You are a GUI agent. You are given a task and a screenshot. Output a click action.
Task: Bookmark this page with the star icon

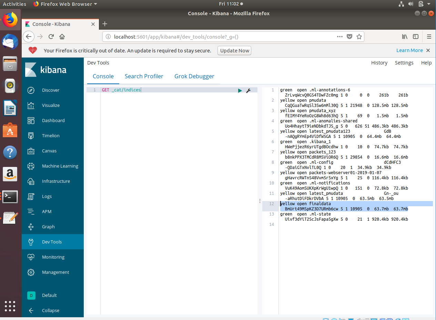[x=359, y=37]
